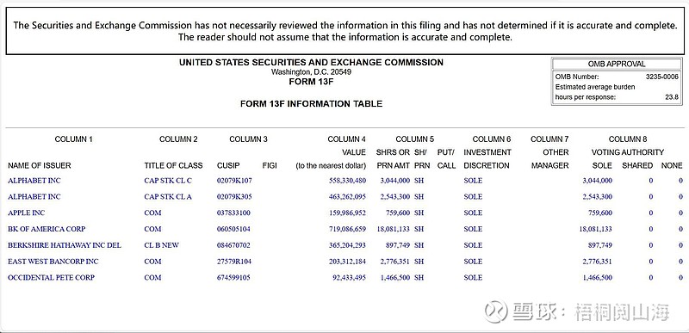Select OCCIDENTAL PETE CORP issuer name
The height and width of the screenshot is (333, 689).
pos(52,278)
